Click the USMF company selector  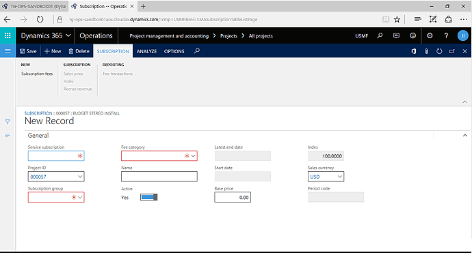362,35
